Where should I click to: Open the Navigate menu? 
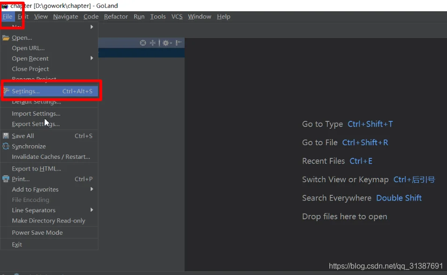coord(66,16)
